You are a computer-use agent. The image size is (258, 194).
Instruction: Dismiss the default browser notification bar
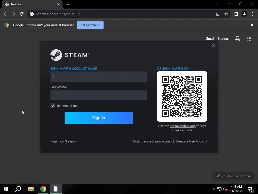(252, 25)
